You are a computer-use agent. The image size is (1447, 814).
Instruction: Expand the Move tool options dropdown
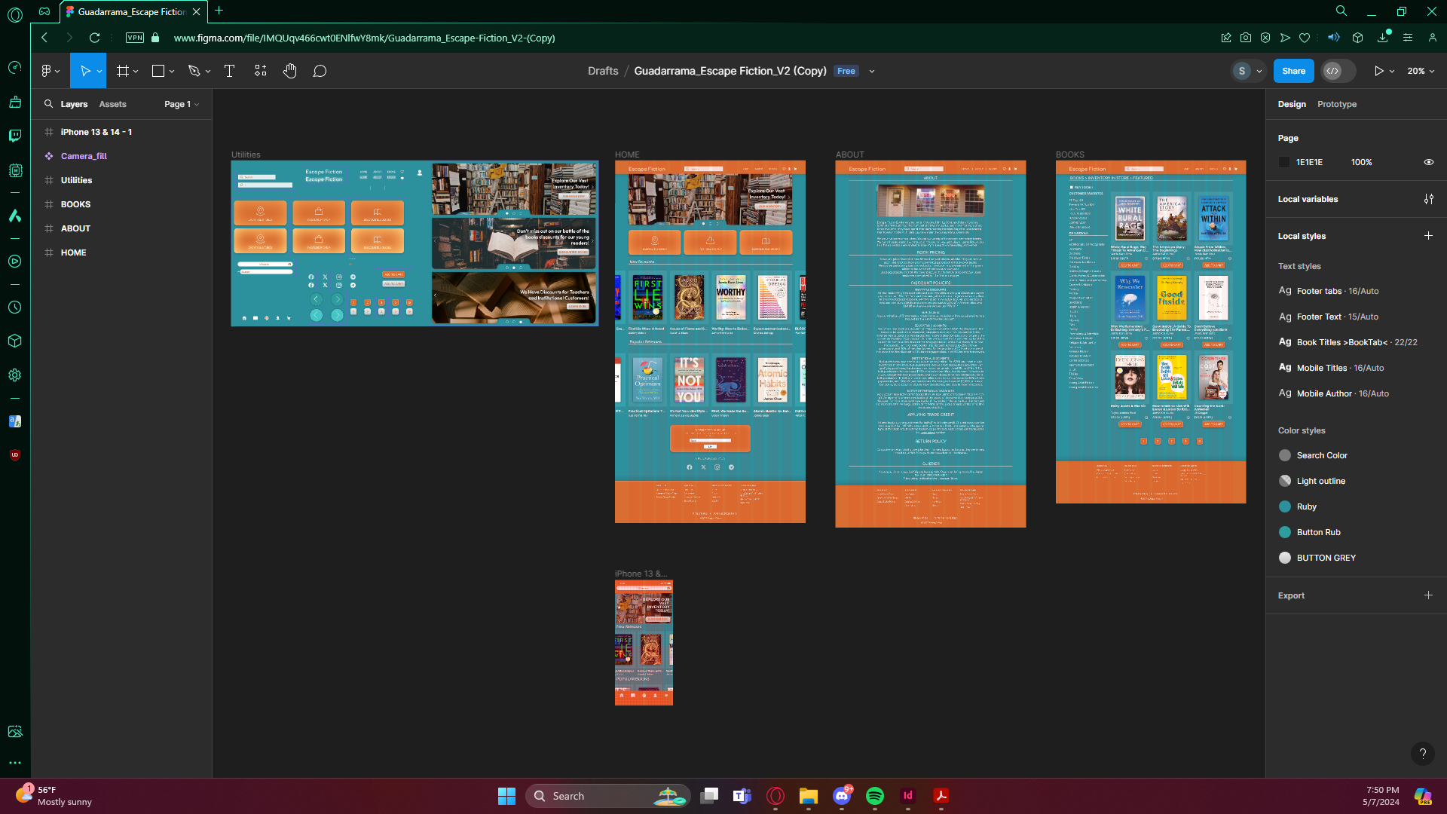99,72
